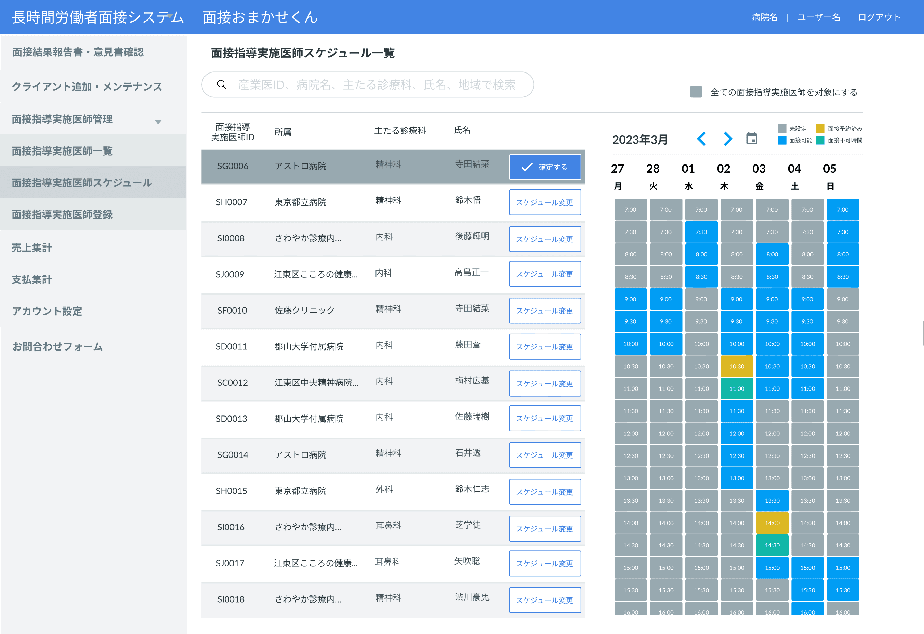The width and height of the screenshot is (924, 634).
Task: Click スケジュール変更 for SH0007 鈴木悟
Action: click(x=544, y=202)
